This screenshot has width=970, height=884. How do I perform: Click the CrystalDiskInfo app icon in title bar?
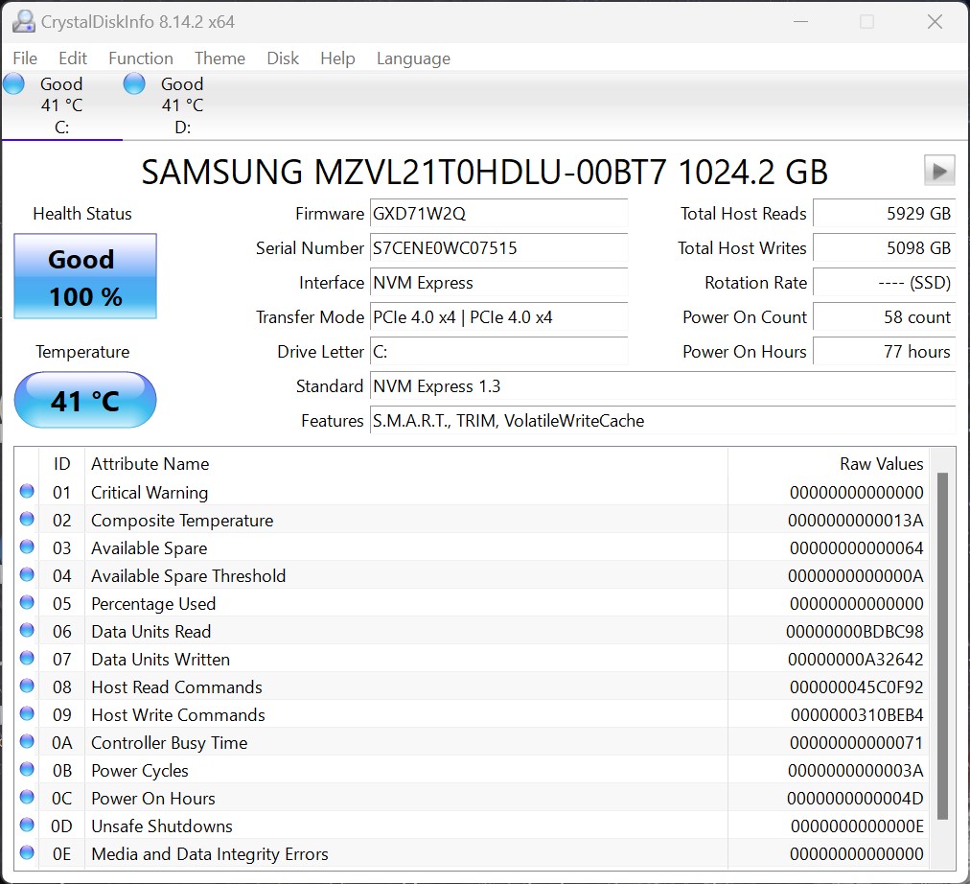pos(23,21)
